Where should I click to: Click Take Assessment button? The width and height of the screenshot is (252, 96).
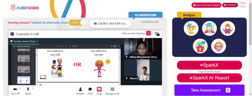[209, 90]
